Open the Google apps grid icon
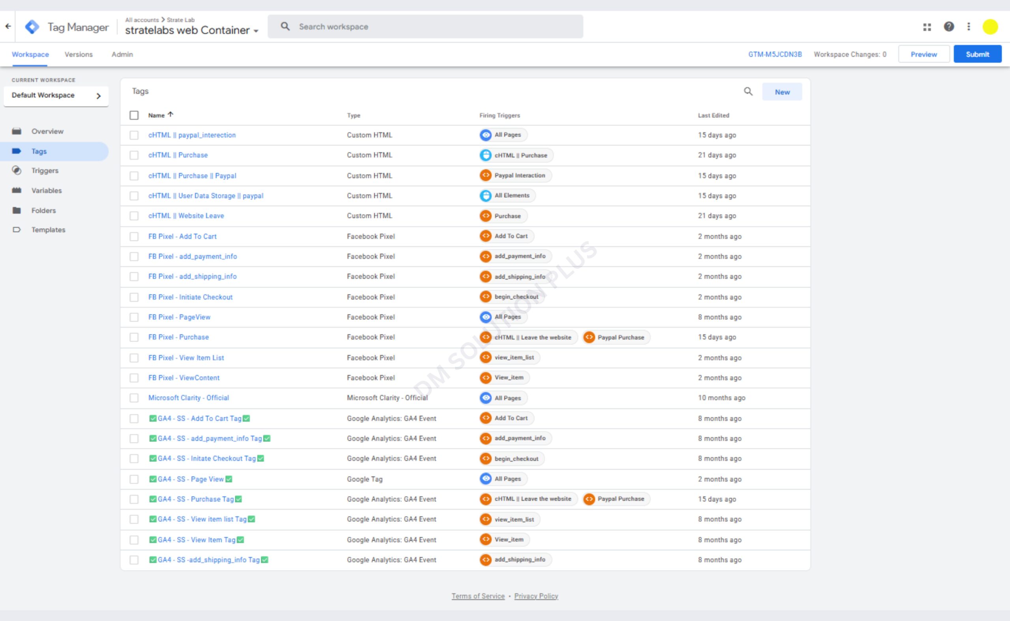 pos(927,27)
